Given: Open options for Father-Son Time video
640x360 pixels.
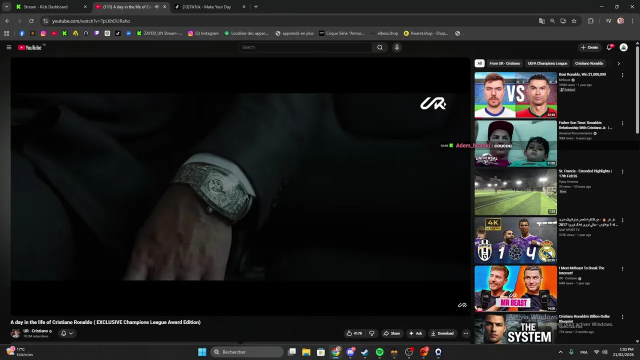Looking at the screenshot, I should tap(622, 123).
